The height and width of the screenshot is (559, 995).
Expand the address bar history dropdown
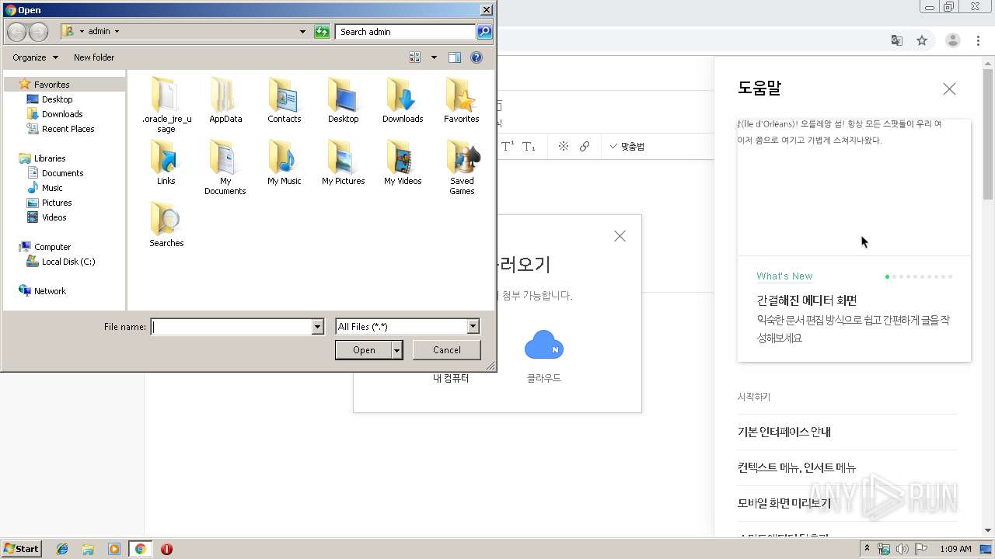[302, 32]
